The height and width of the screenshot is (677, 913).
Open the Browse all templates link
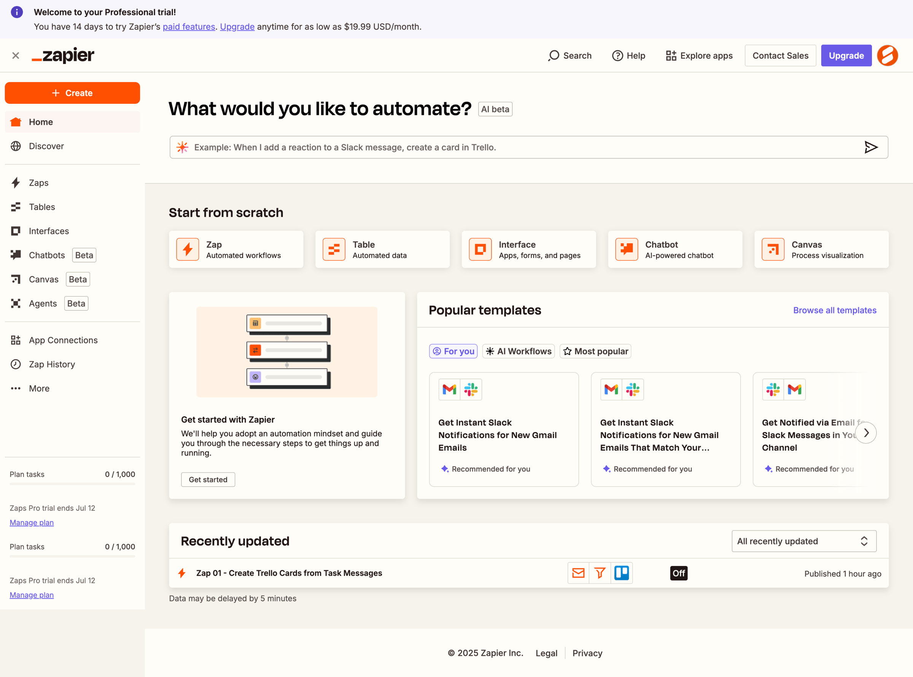835,310
